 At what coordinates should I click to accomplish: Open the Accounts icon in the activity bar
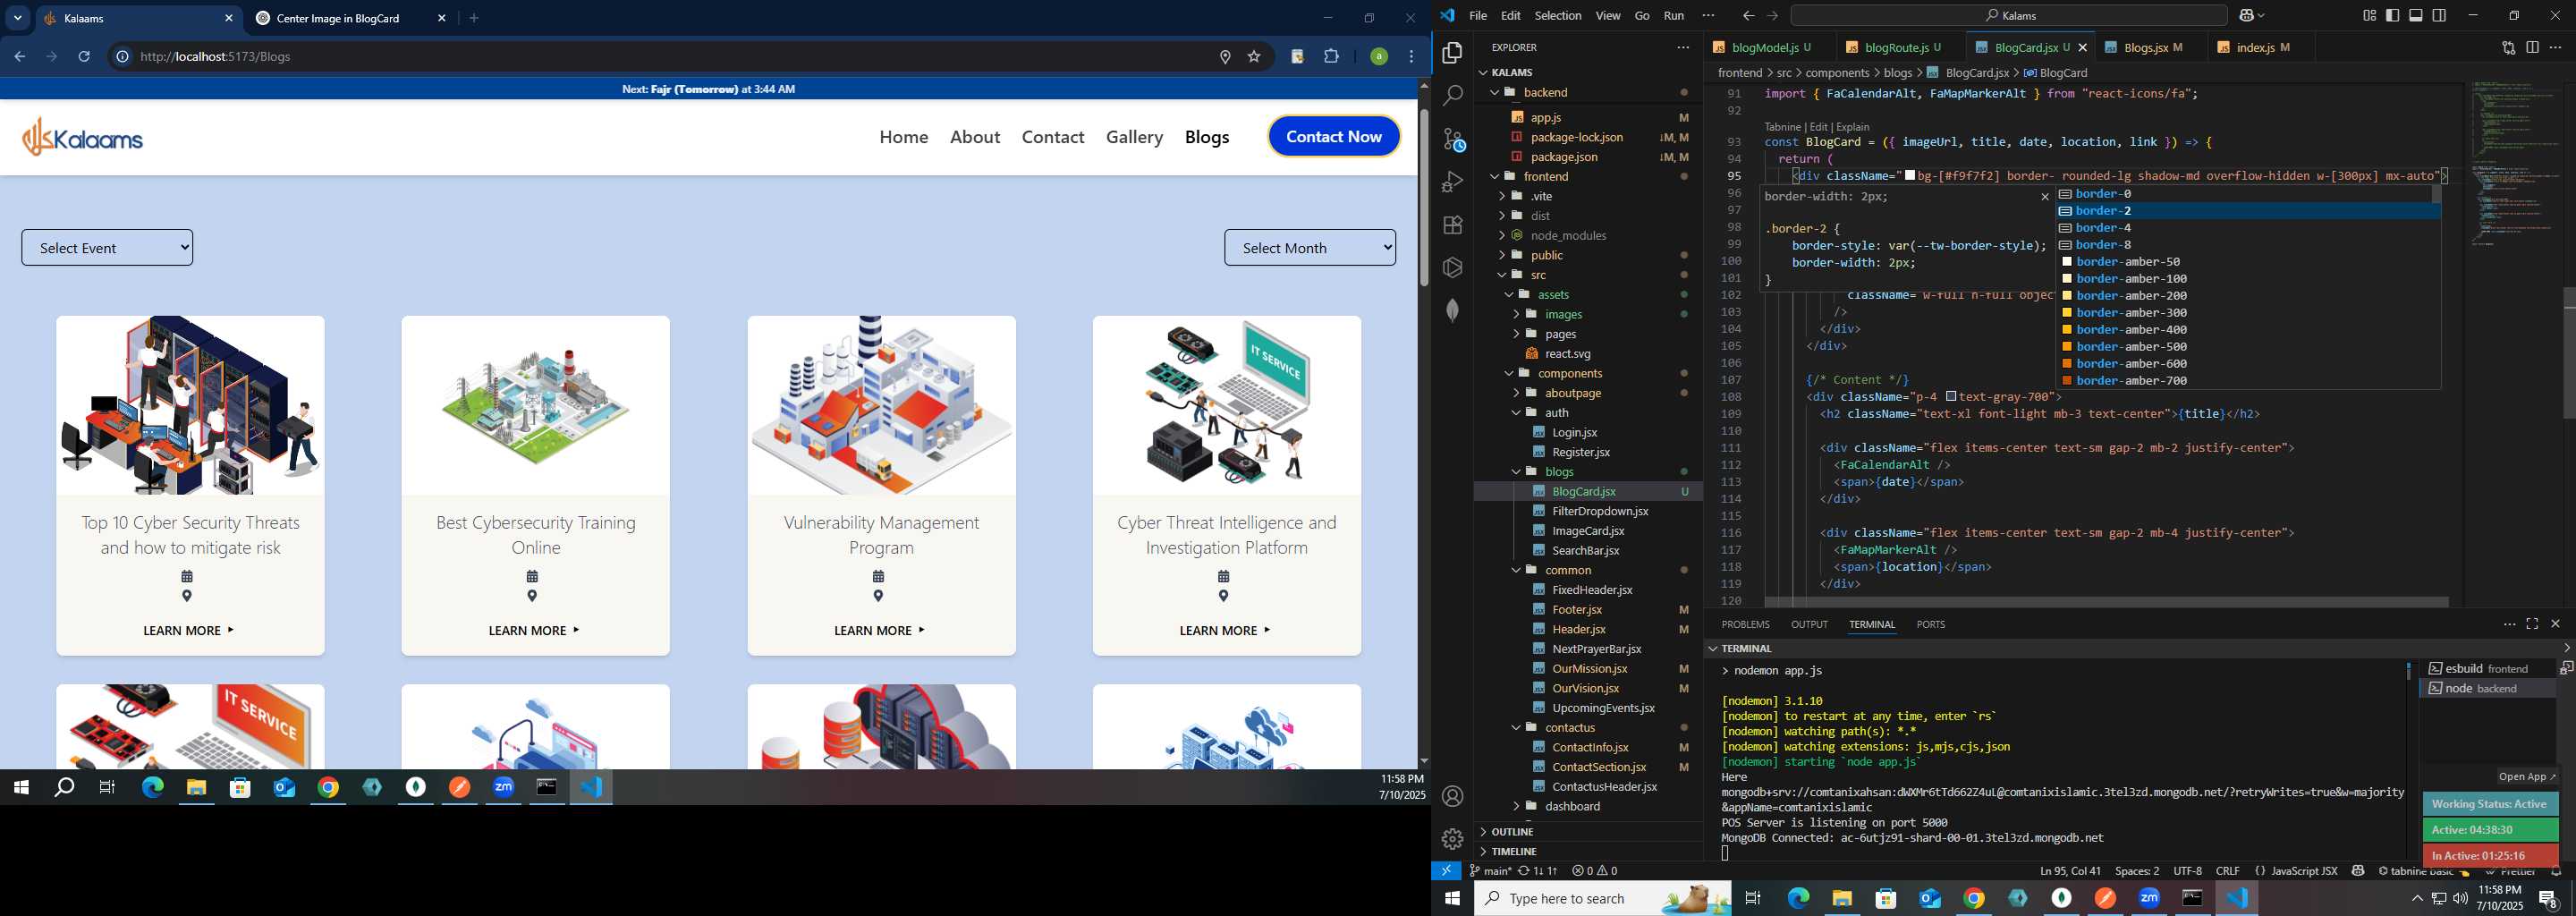point(1452,796)
